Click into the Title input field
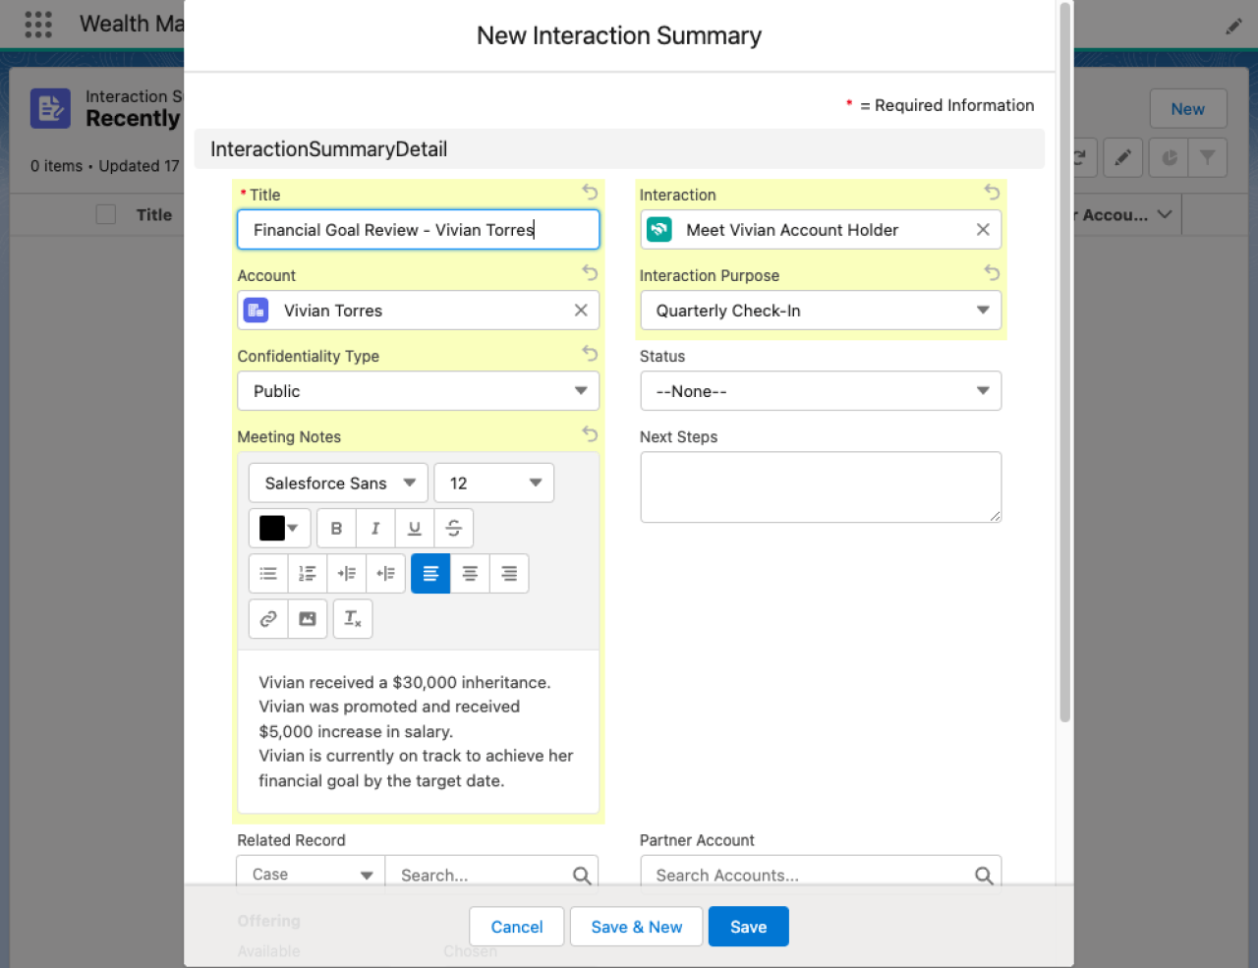 [419, 230]
